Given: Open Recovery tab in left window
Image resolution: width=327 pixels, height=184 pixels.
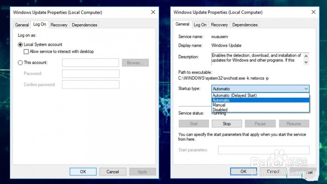Looking at the screenshot, I should point(59,25).
